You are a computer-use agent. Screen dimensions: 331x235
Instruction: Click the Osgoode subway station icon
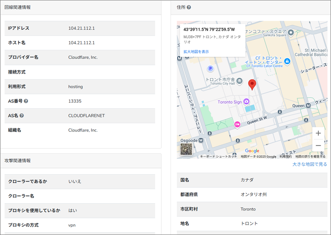tap(201, 140)
